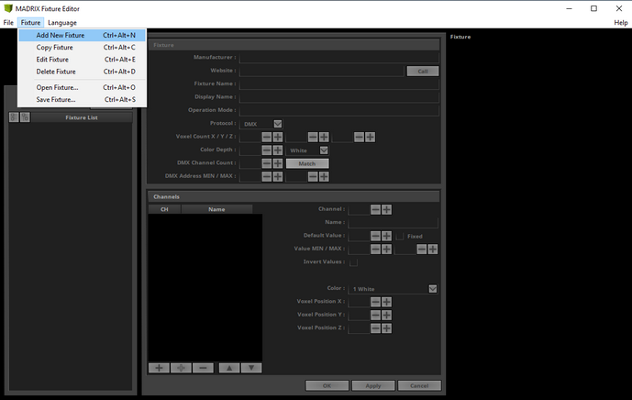The height and width of the screenshot is (400, 632).
Task: Click the Fixture List header
Action: [x=82, y=117]
